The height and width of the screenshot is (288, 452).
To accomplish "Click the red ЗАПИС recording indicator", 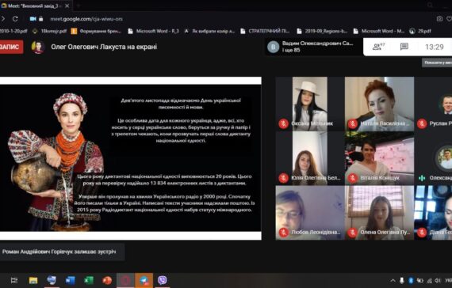I will point(11,47).
